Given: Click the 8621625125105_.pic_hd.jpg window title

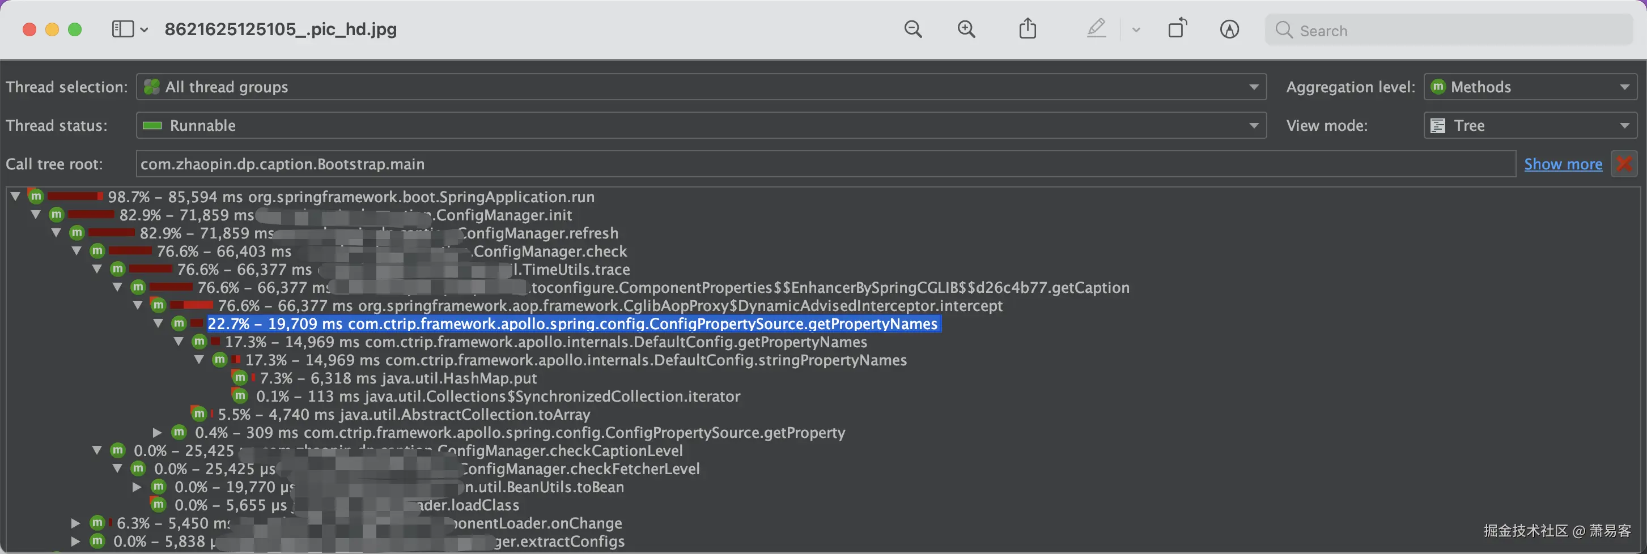Looking at the screenshot, I should click(281, 29).
